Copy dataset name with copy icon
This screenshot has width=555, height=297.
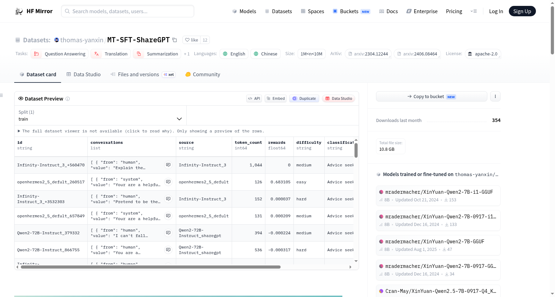coord(174,40)
